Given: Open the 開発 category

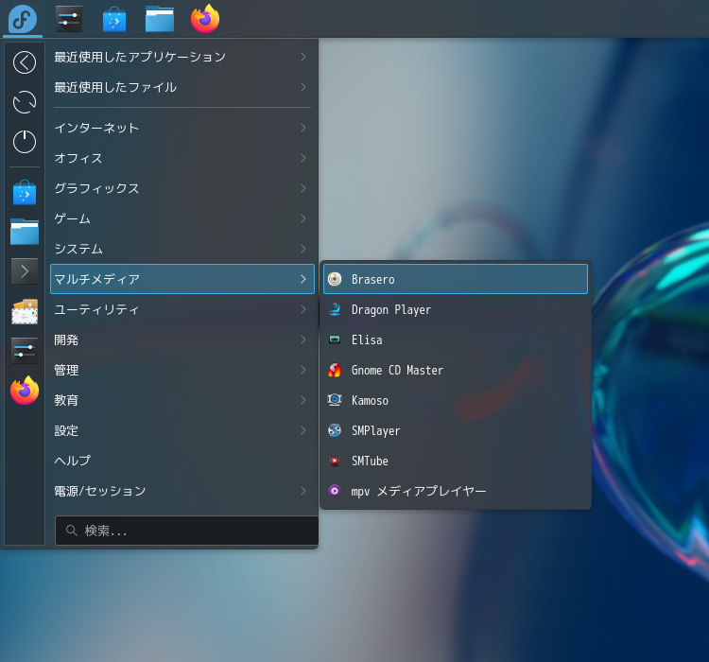Looking at the screenshot, I should (182, 340).
